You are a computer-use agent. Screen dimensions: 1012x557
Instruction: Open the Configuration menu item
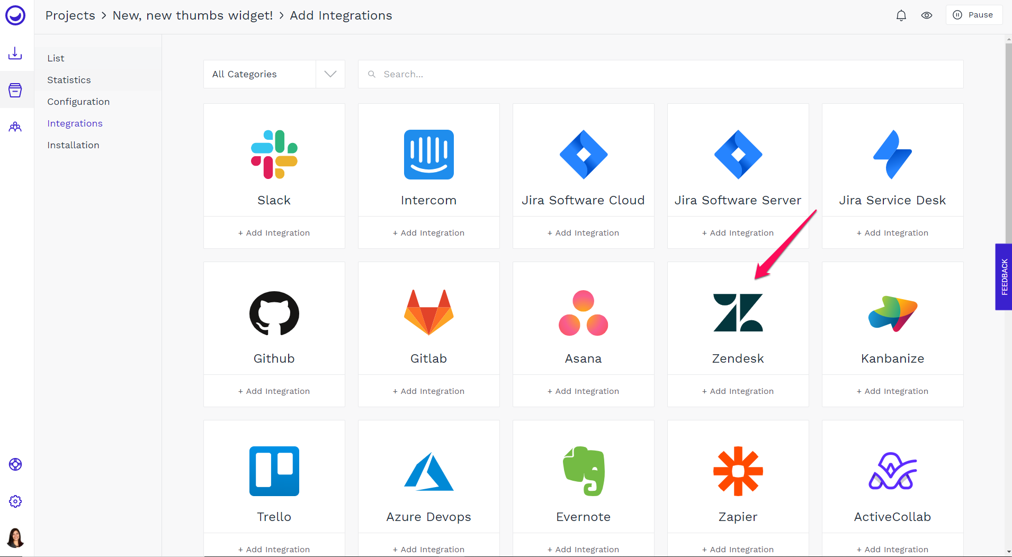[98, 102]
